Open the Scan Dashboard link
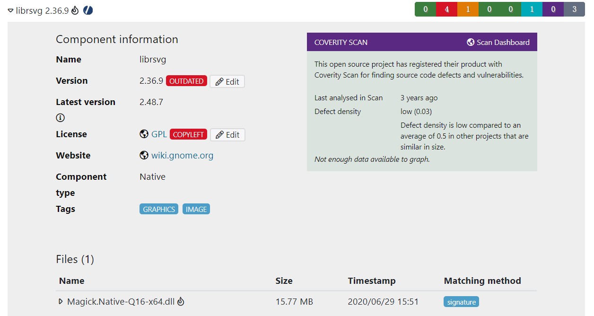 (503, 42)
